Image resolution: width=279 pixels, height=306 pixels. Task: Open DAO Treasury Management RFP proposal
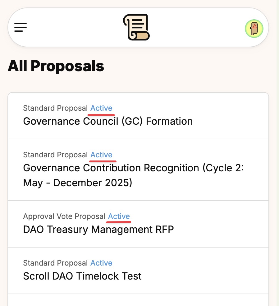click(x=138, y=224)
